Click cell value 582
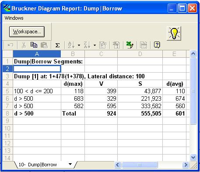 [73, 106]
